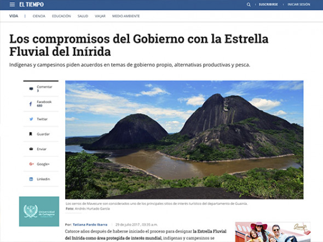
Task: Click the search magnifier icon
Action: click(249, 4)
